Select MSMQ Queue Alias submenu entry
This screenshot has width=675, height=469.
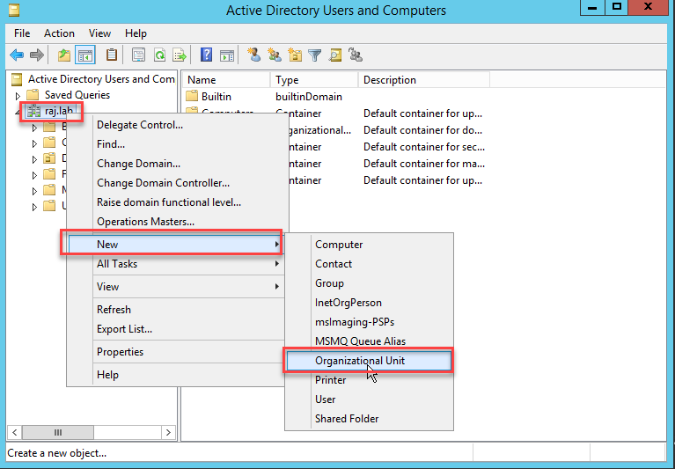(369, 341)
